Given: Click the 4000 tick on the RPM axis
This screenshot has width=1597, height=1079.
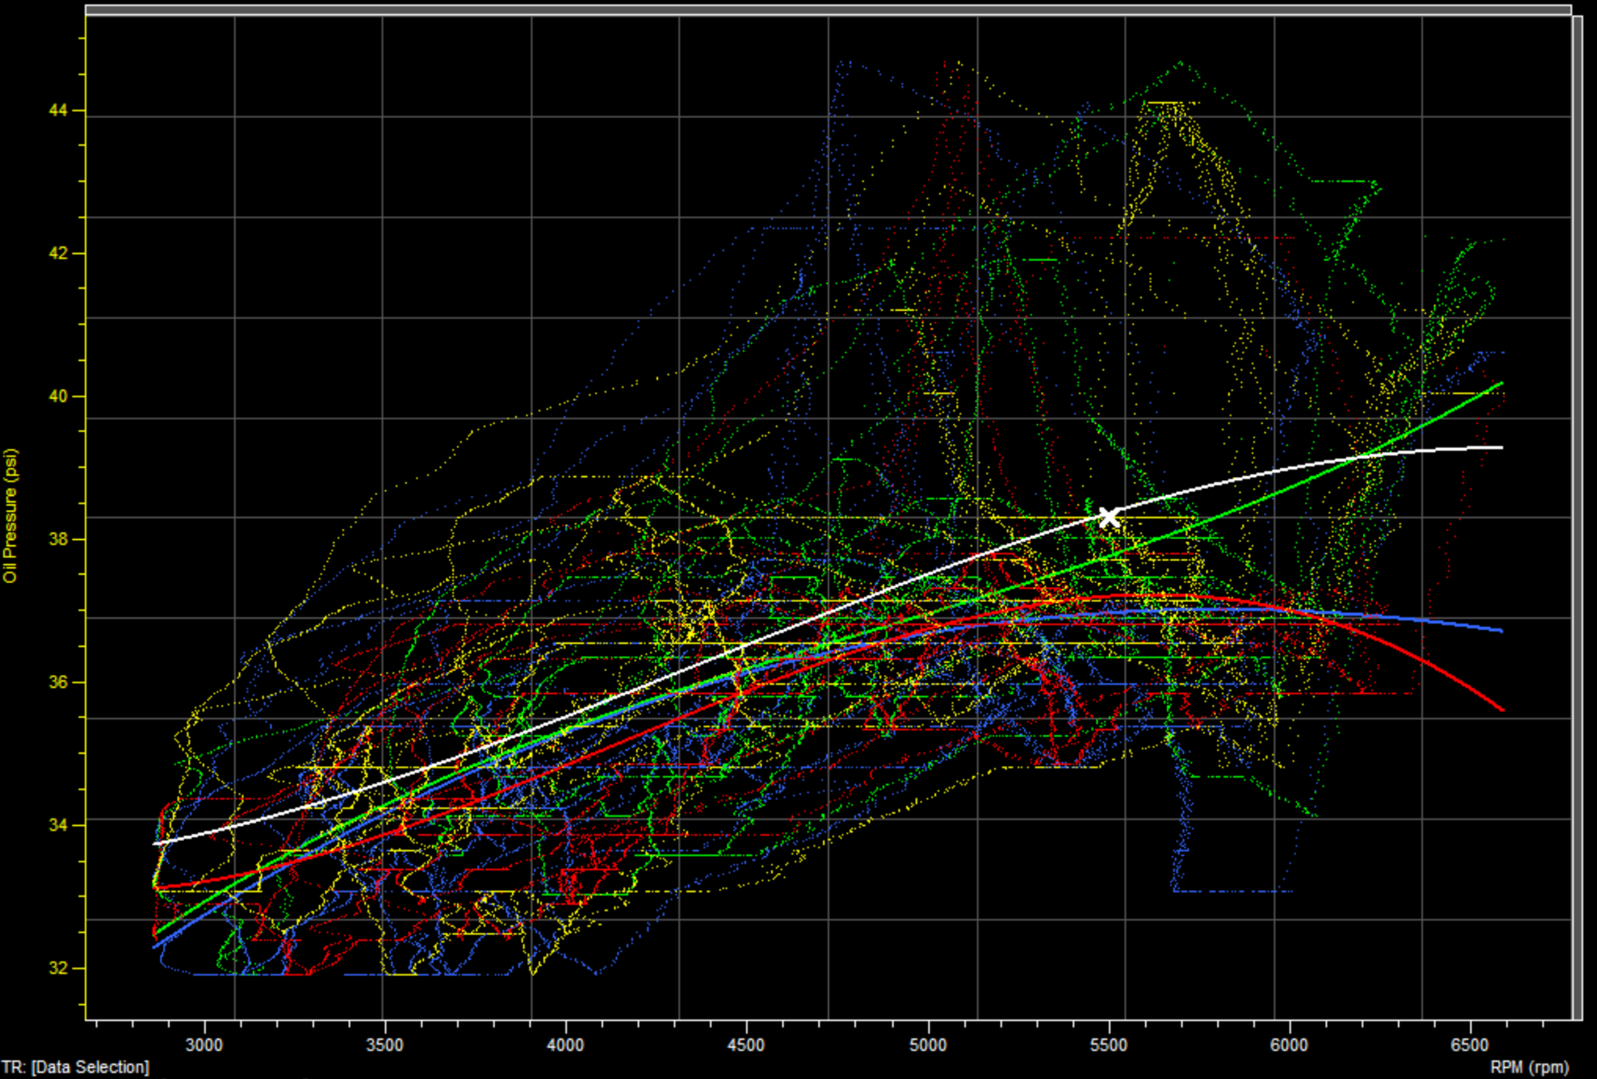Looking at the screenshot, I should pos(565,1045).
